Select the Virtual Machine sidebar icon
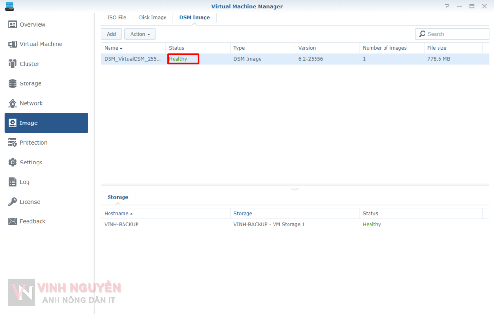 pyautogui.click(x=13, y=44)
